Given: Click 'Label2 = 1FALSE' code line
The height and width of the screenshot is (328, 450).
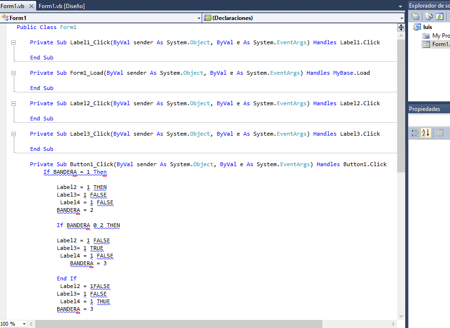Looking at the screenshot, I should pos(85,287).
